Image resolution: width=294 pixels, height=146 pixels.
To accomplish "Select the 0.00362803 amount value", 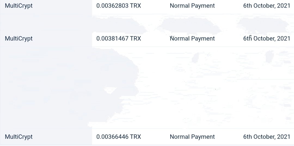I will coord(112,6).
